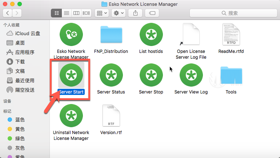Click the yellow minimize window button

[12, 4]
